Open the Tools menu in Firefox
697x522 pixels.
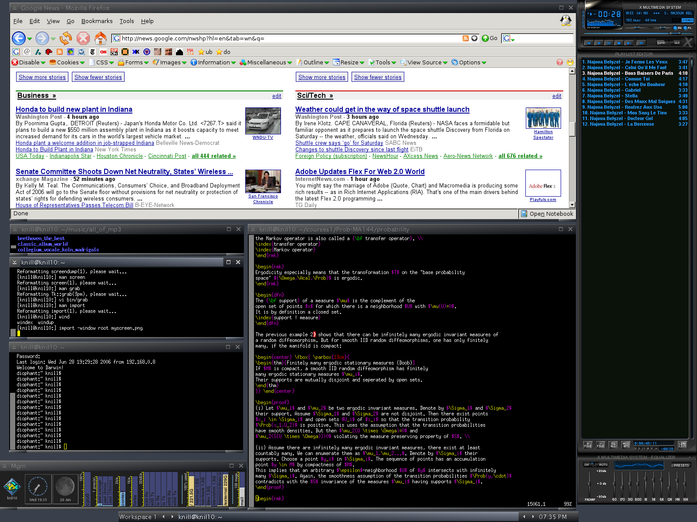[127, 21]
